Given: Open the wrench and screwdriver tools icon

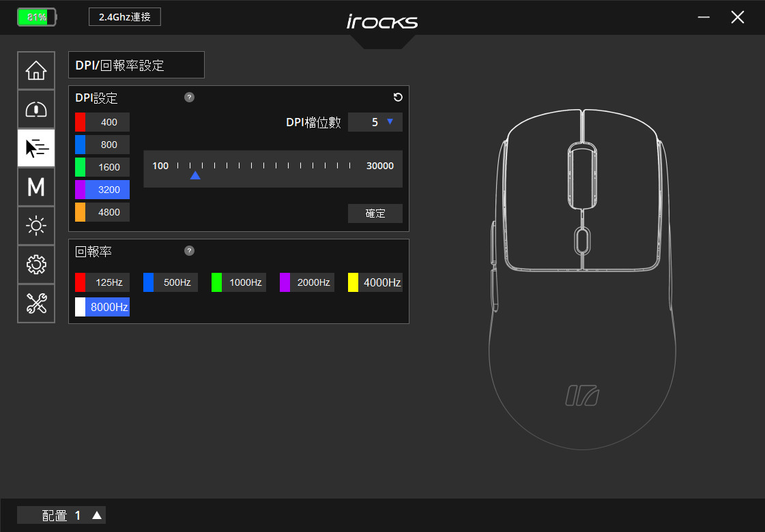Looking at the screenshot, I should [x=36, y=304].
